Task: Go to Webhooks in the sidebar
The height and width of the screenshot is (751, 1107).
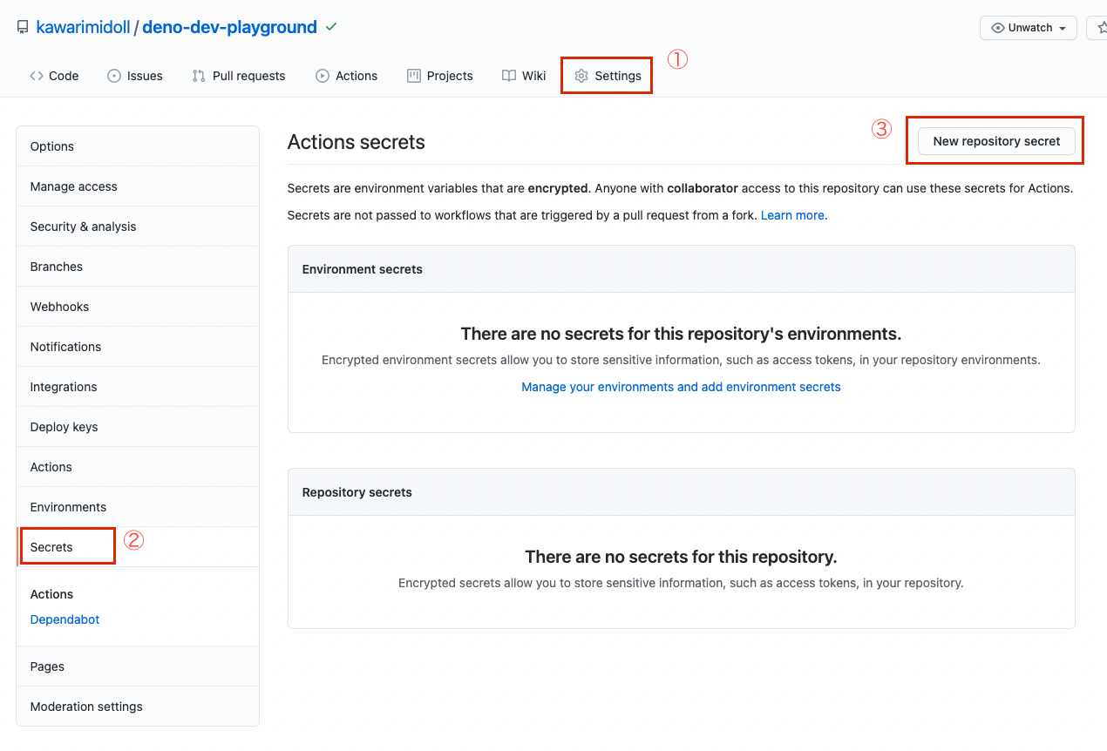Action: [x=138, y=307]
